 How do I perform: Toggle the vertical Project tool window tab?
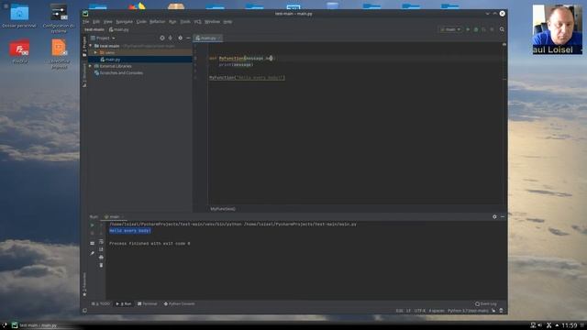(x=84, y=46)
